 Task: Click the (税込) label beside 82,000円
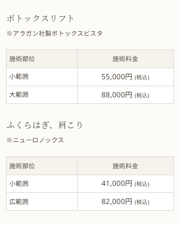tap(142, 202)
